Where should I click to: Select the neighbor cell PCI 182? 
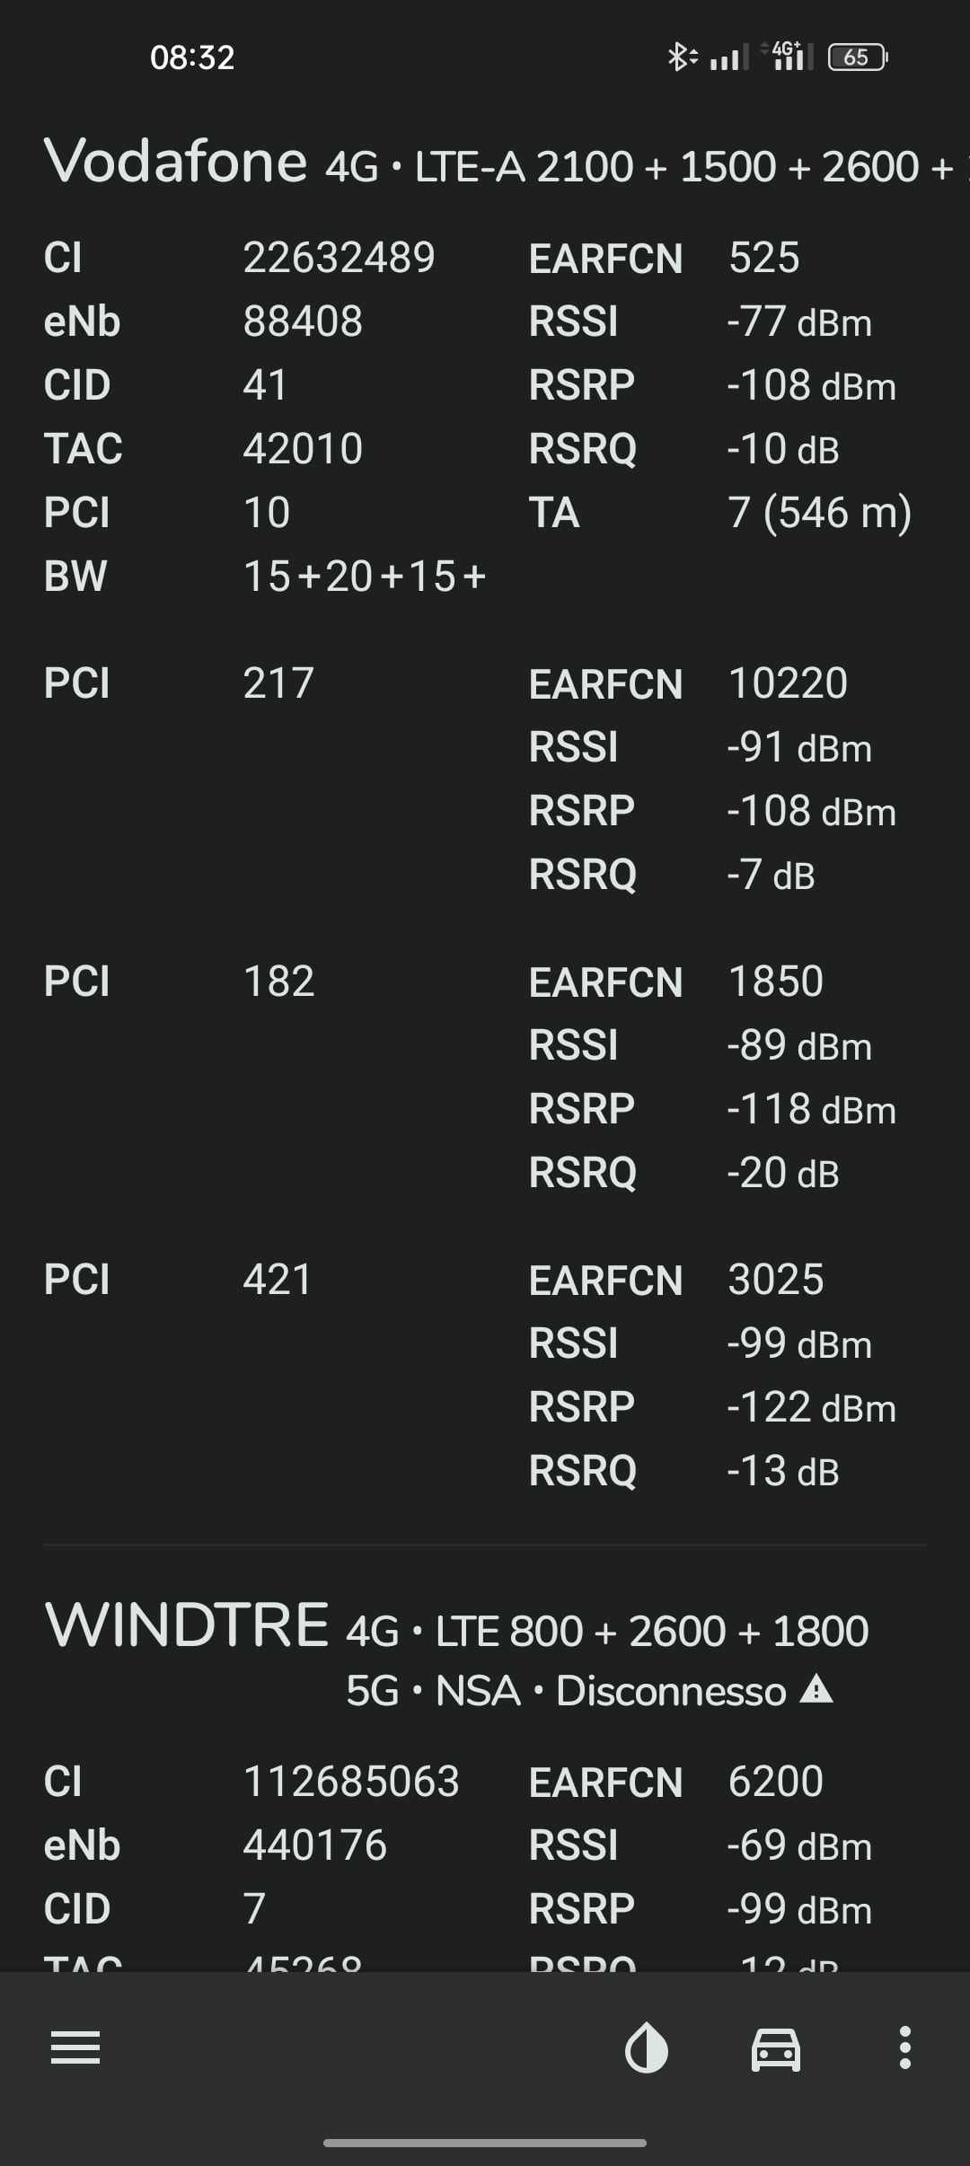[278, 982]
